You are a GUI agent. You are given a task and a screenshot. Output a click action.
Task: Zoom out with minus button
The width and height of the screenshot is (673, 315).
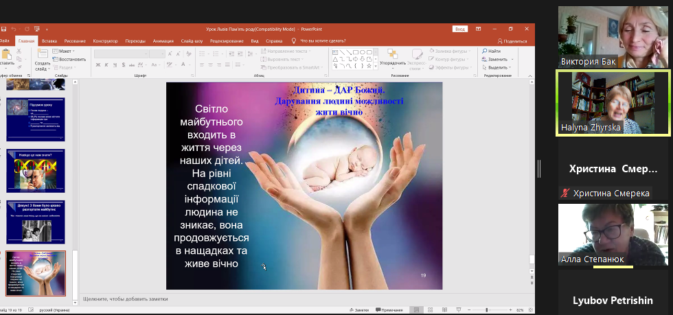click(470, 310)
